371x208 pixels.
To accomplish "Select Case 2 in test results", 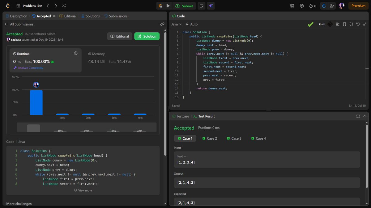I will (210, 138).
